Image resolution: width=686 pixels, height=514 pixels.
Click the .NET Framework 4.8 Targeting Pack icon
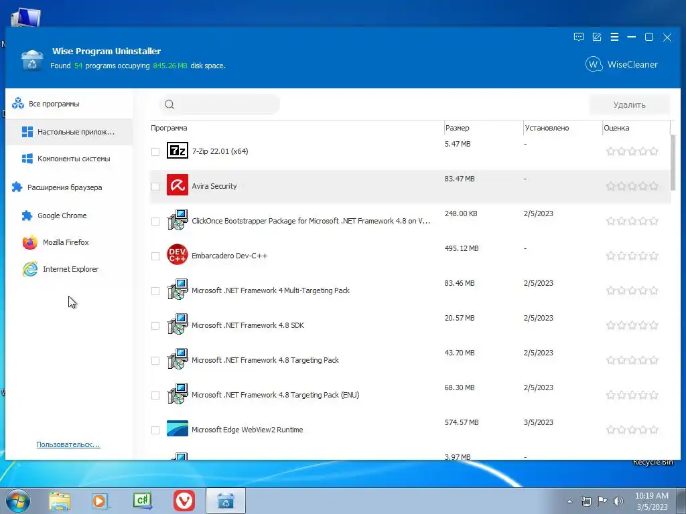tap(177, 359)
